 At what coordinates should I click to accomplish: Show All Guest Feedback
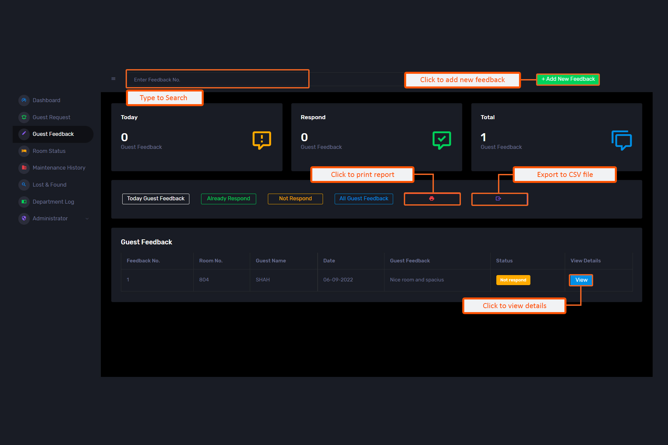pyautogui.click(x=364, y=199)
